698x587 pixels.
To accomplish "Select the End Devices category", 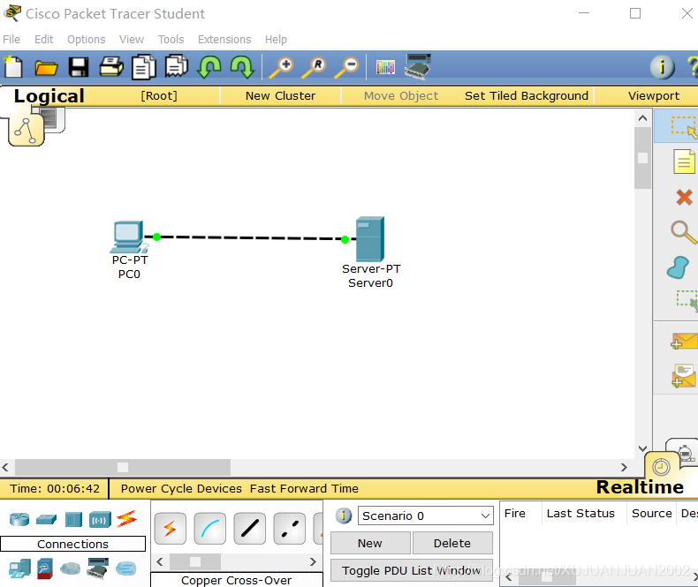I will (x=19, y=568).
